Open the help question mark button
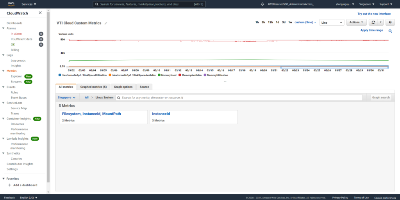Image resolution: width=400 pixels, height=200 pixels. (x=390, y=22)
